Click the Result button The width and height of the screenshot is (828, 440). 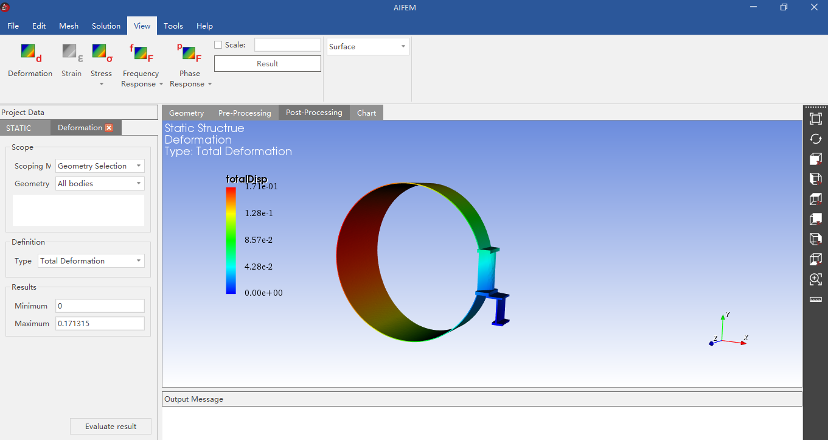click(268, 64)
